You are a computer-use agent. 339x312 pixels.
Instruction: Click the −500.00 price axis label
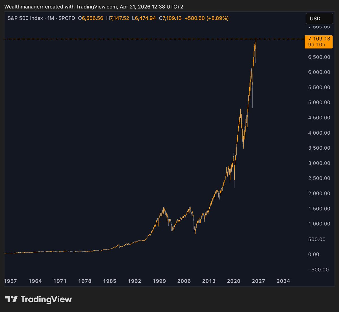point(318,270)
